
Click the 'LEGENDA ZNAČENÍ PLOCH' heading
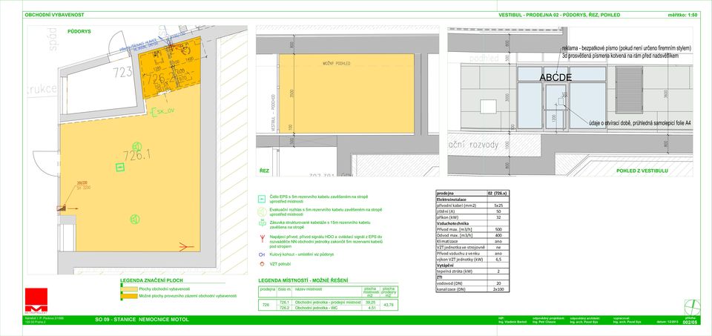[x=151, y=280]
